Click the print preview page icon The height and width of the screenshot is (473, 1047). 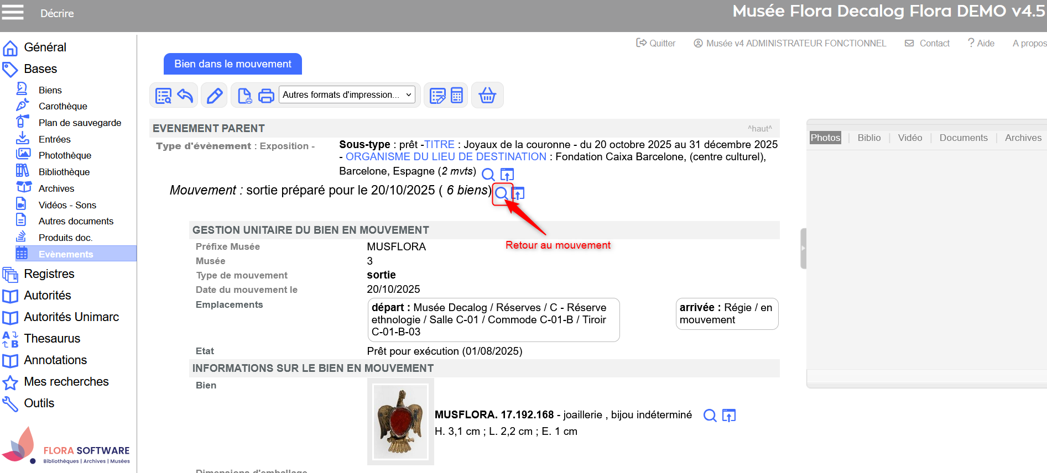[244, 96]
